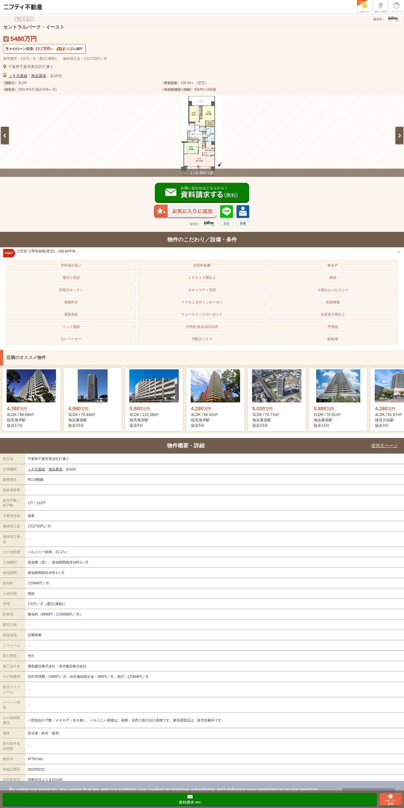Click the map pin address icon
The image size is (404, 808).
coord(5,67)
